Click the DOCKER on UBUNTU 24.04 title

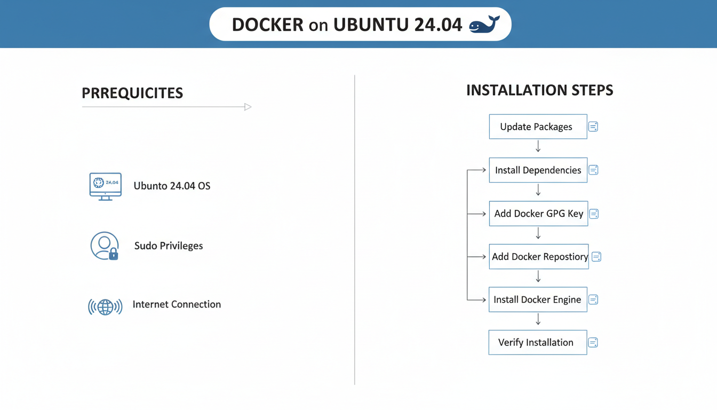[347, 25]
